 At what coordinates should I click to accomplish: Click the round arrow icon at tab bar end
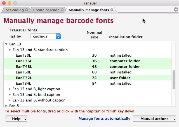176,9
